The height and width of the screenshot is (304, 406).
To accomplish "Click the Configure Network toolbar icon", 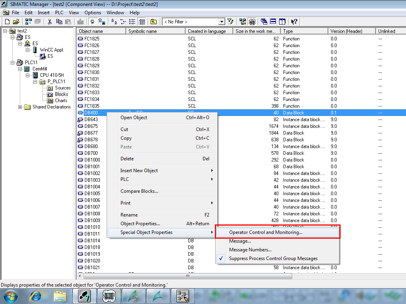I will click(243, 22).
